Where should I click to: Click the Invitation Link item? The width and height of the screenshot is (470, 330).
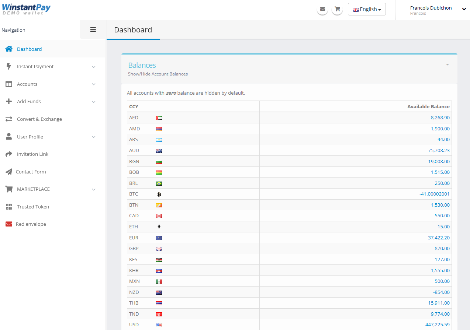click(x=32, y=154)
